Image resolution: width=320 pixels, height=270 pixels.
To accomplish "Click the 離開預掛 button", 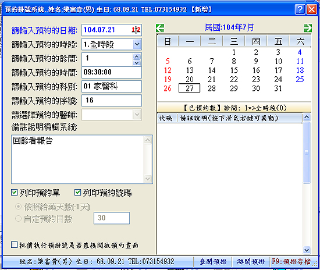I will tap(251, 262).
